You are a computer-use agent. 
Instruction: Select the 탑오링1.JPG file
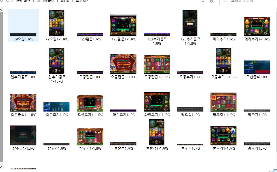point(190,110)
